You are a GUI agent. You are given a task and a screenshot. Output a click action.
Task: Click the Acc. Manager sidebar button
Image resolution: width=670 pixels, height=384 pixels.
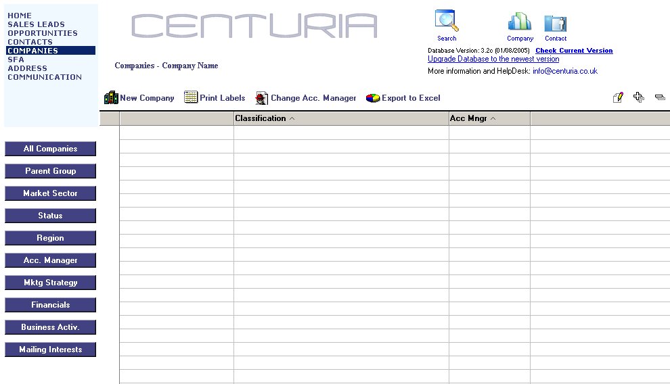click(x=51, y=260)
